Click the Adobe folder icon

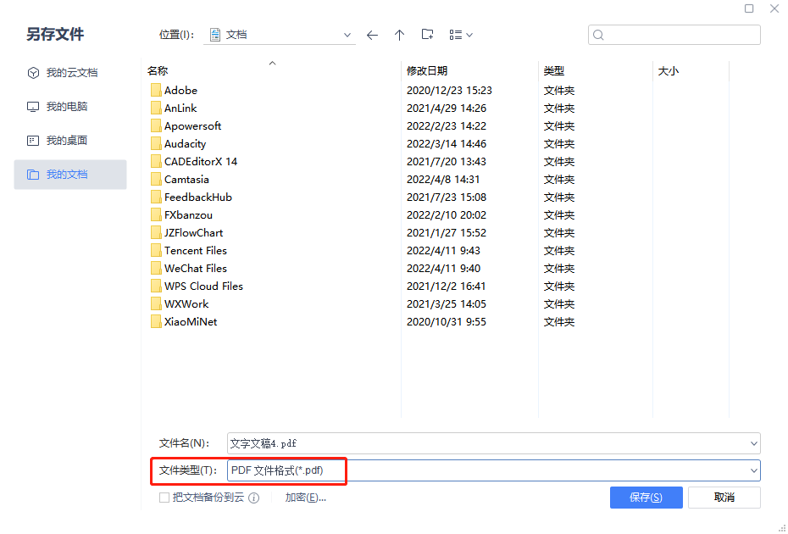[x=156, y=91]
